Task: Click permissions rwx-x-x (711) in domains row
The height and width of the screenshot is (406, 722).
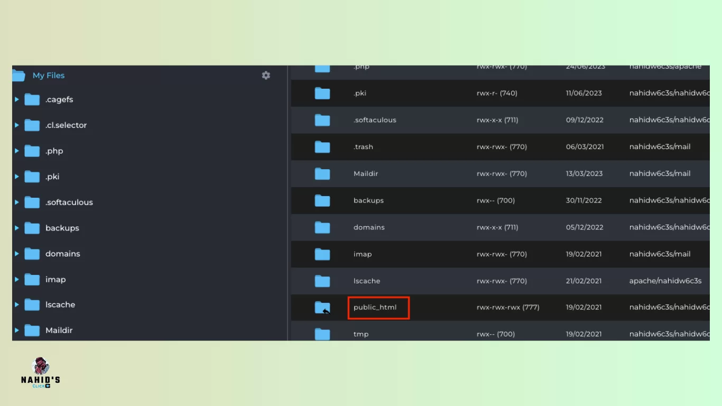Action: point(497,227)
